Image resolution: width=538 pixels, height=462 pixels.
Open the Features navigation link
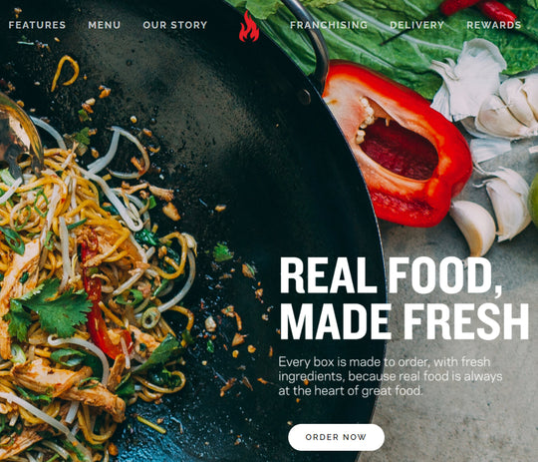pos(37,25)
